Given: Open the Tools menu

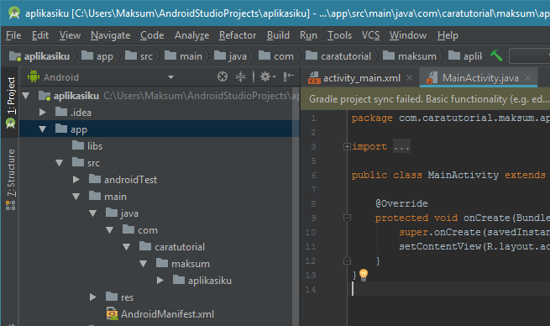Looking at the screenshot, I should tap(339, 35).
